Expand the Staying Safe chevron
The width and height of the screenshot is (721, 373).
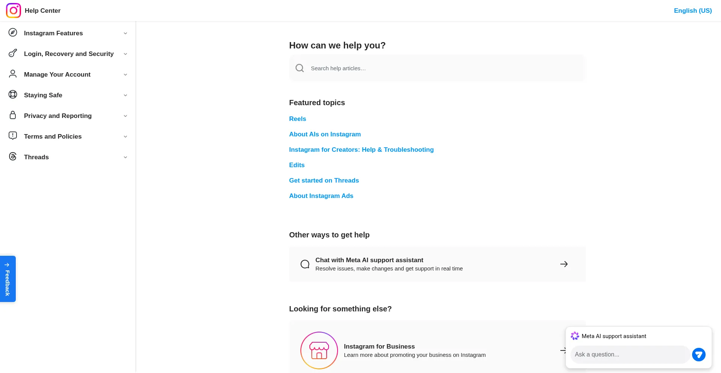(125, 95)
